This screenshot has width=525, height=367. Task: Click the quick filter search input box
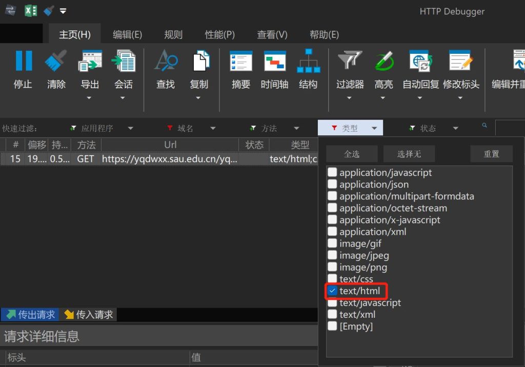pyautogui.click(x=510, y=128)
